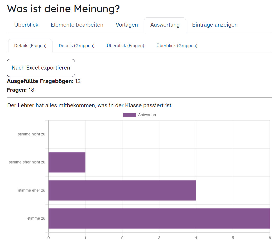
Task: Select the Details (Fragen) sub-tab
Action: point(30,46)
